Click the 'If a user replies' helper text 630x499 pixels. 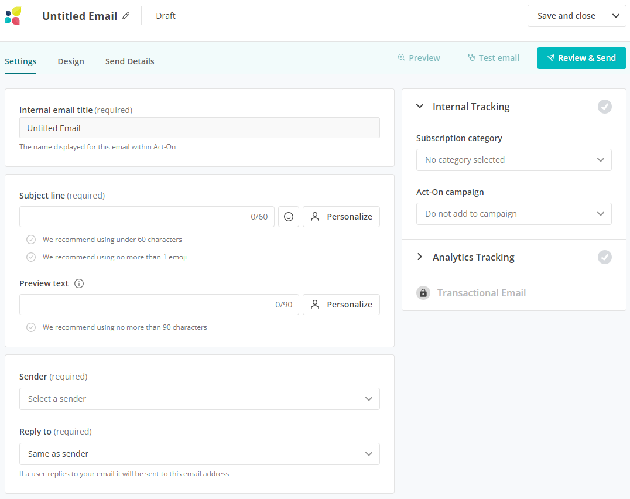124,474
